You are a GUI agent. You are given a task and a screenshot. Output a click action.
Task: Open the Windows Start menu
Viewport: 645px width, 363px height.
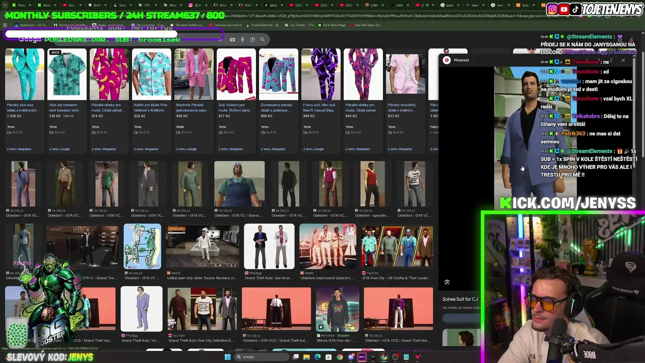click(228, 357)
